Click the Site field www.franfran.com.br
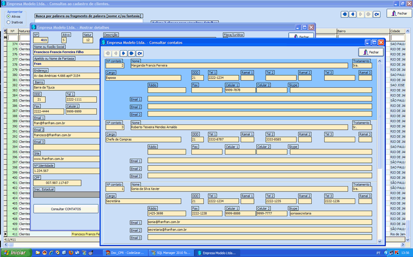Viewport: 413px width, 257px height. tap(66, 159)
